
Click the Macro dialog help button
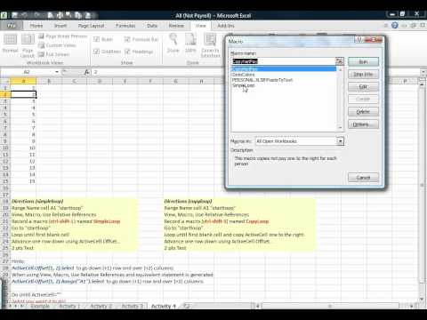click(359, 39)
